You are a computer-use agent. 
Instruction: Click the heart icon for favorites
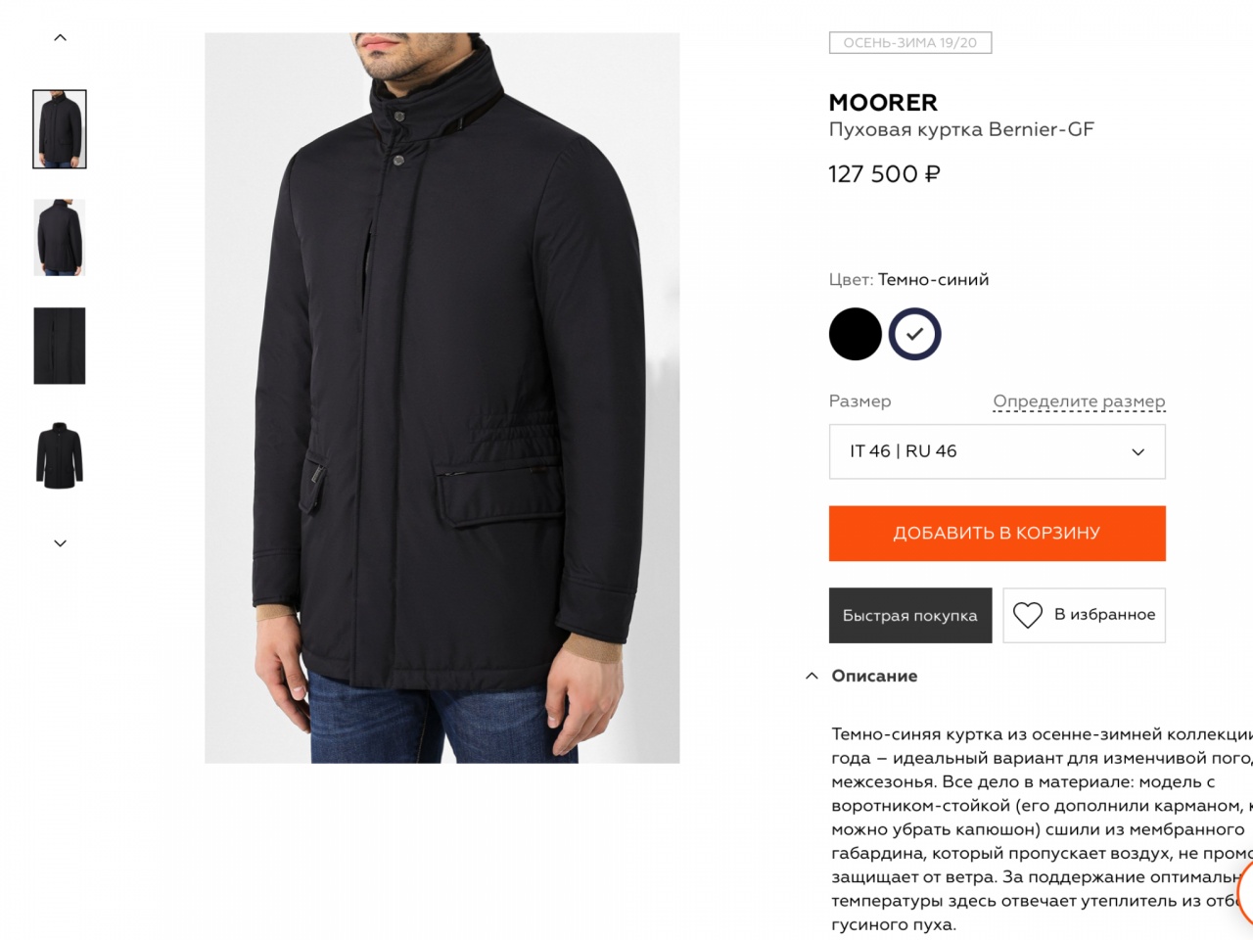click(x=1027, y=615)
